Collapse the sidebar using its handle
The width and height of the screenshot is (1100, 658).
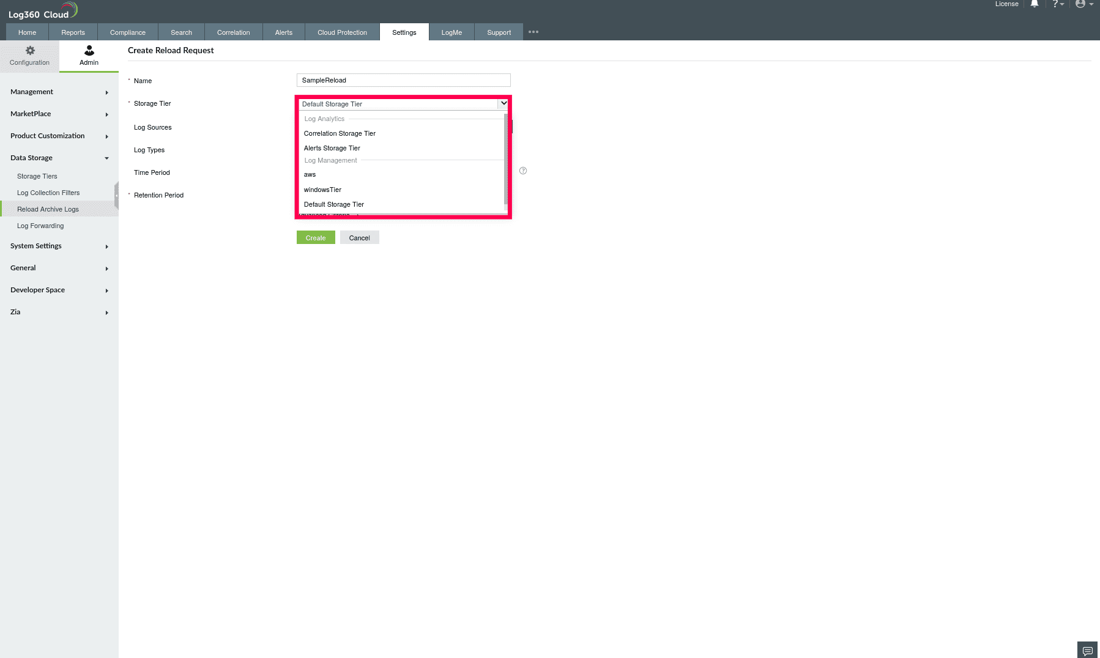point(116,196)
